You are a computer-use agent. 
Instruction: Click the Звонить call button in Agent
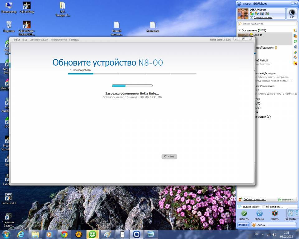244,215
